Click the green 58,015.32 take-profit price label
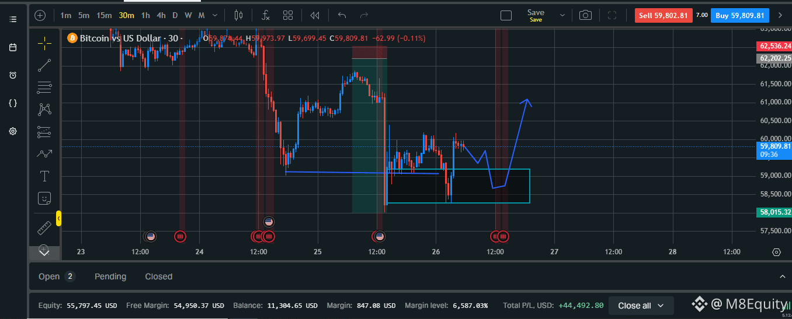Viewport: 792px width, 319px height. tap(774, 212)
